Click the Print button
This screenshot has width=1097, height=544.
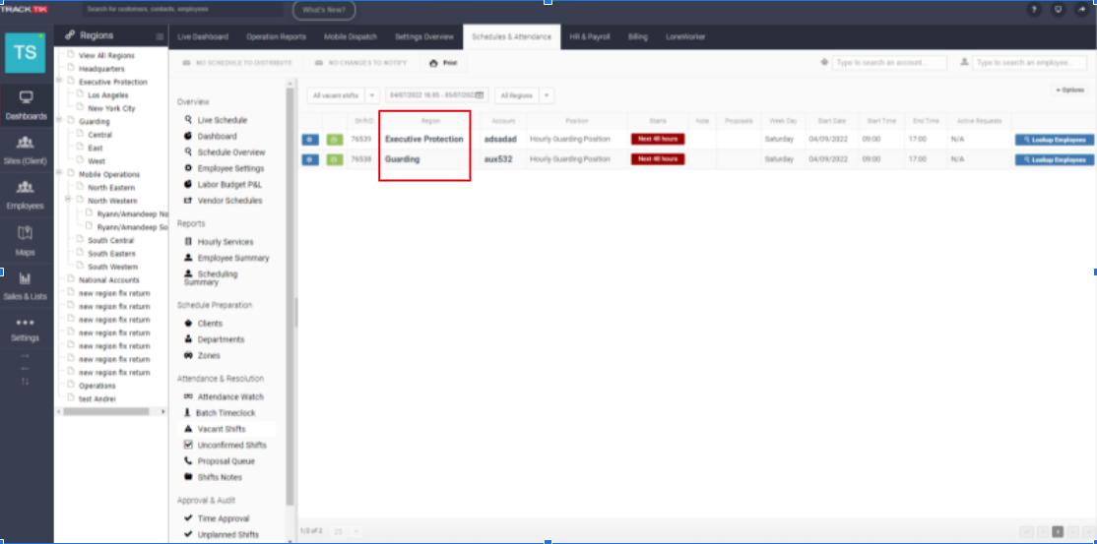443,63
